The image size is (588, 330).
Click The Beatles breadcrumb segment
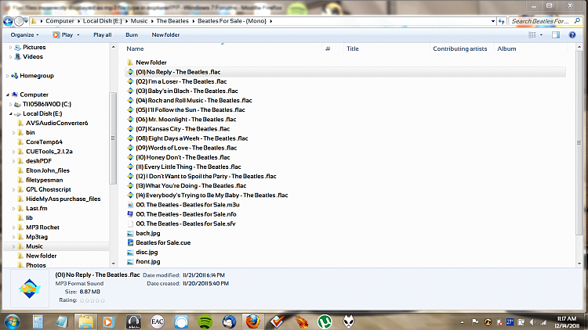[x=172, y=21]
